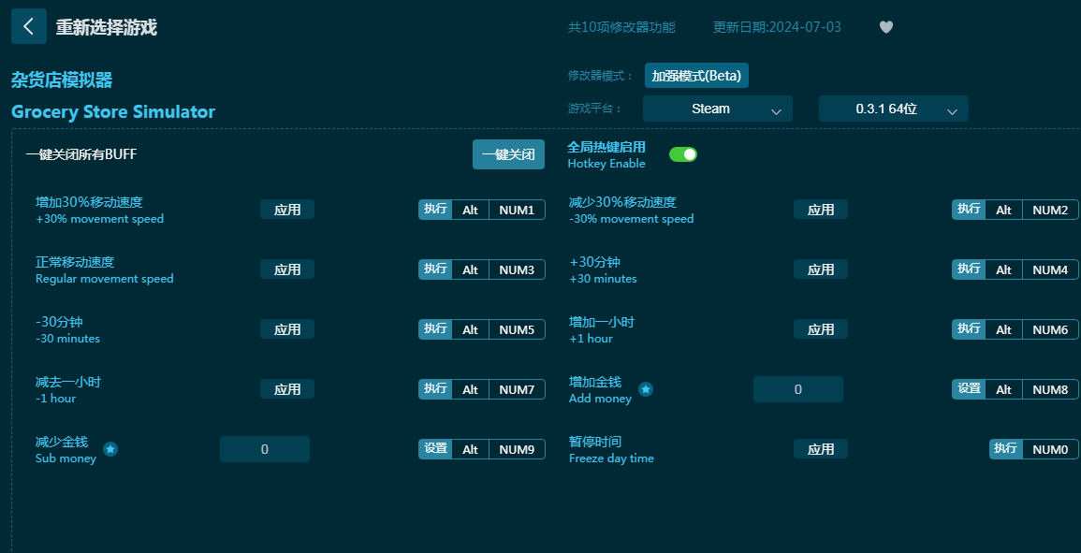
Task: Click 执行 for +30% movement speed
Action: tap(435, 210)
